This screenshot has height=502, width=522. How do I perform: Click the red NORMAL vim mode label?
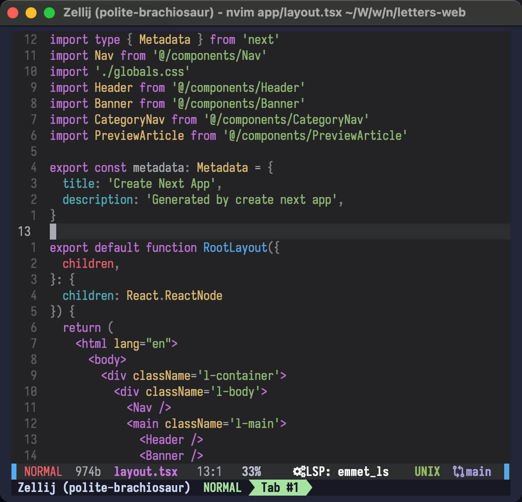[43, 472]
